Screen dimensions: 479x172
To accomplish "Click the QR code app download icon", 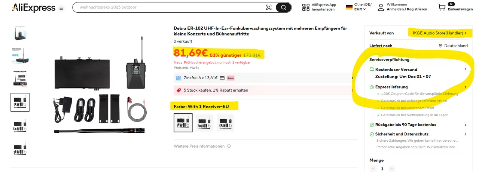I will coord(305,7).
